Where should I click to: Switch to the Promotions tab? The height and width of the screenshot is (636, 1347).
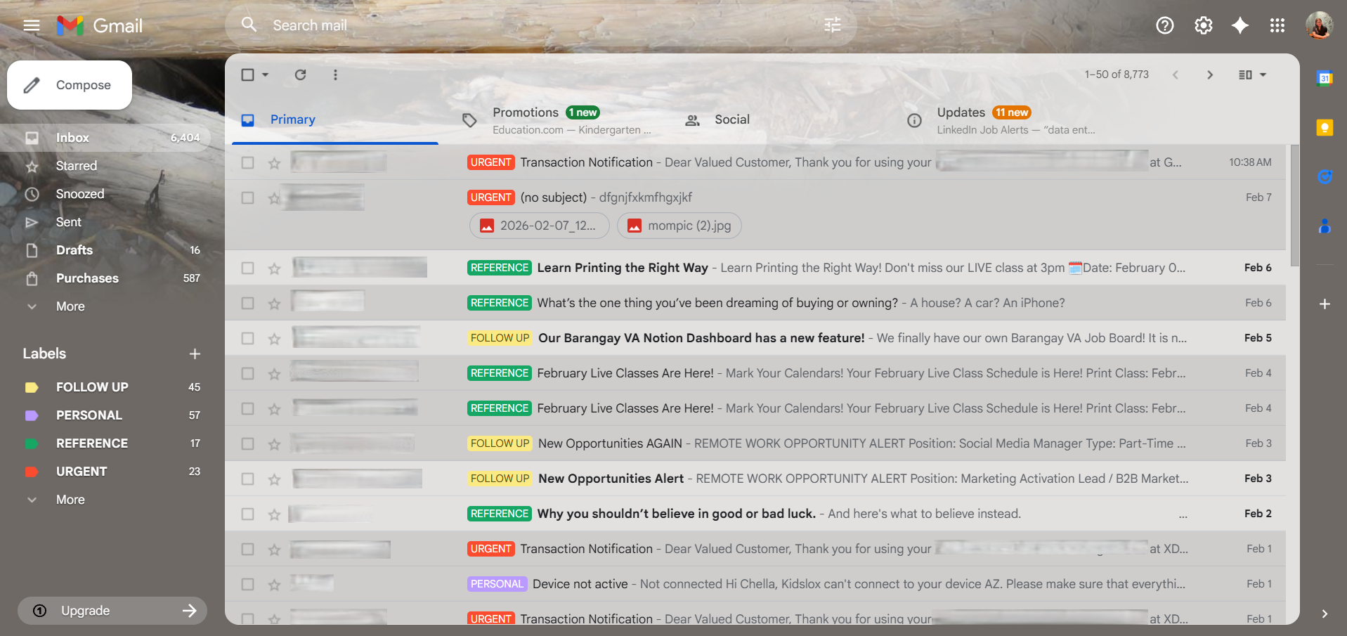(x=559, y=120)
